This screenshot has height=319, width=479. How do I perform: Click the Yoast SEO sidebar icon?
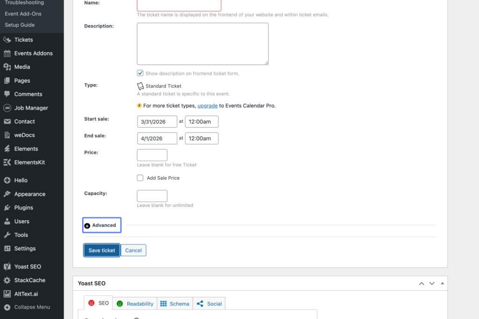(7, 267)
